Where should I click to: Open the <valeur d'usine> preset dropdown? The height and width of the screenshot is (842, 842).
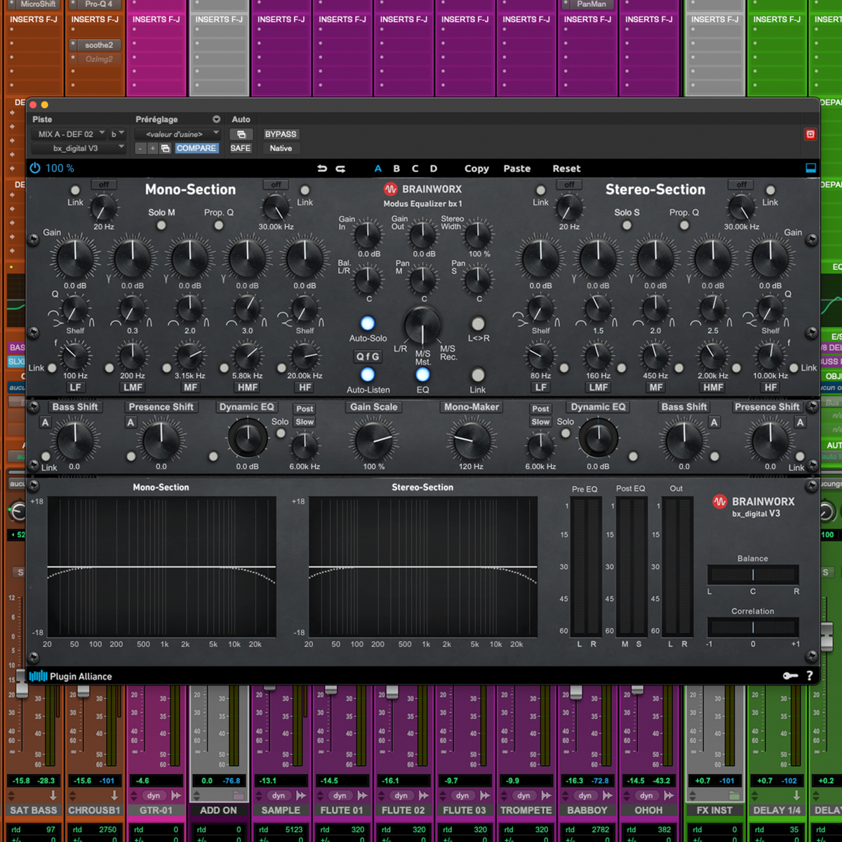click(x=178, y=134)
